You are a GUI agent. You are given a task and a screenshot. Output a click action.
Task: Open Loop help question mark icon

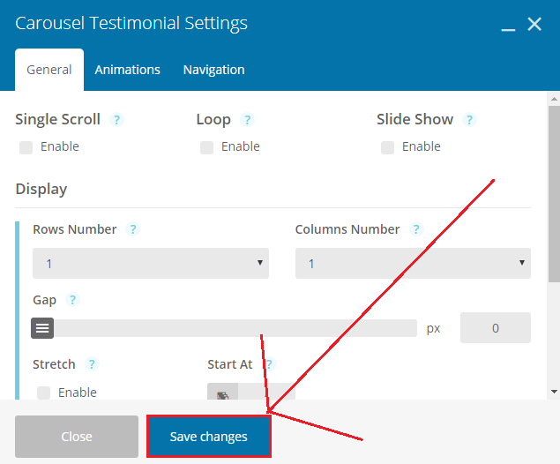(x=247, y=120)
